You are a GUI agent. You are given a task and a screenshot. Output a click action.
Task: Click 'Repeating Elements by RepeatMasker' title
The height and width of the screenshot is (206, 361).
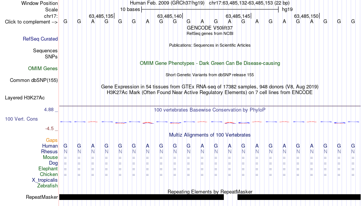[210, 192]
